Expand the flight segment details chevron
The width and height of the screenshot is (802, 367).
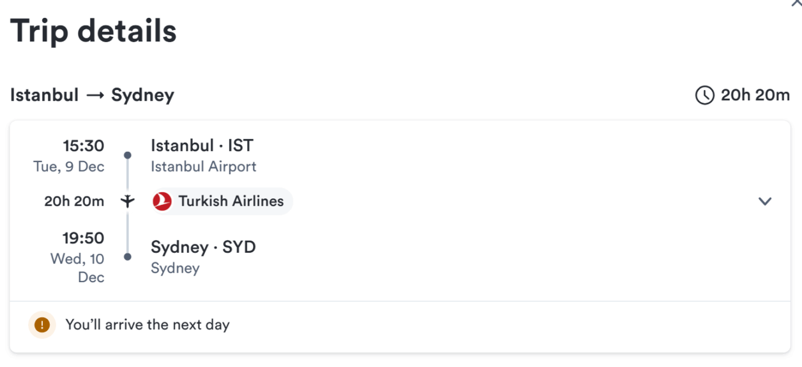pos(765,201)
